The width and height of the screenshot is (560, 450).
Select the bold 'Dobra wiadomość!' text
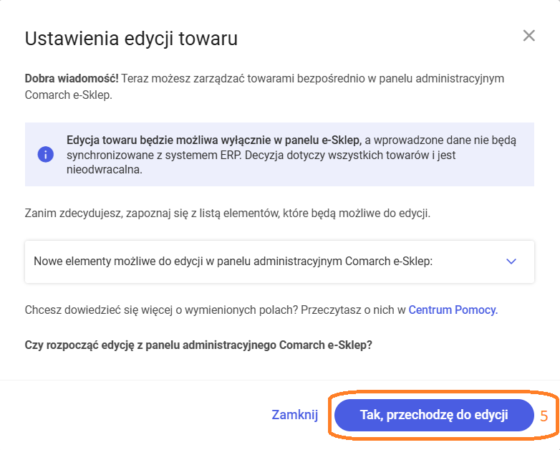tap(72, 79)
